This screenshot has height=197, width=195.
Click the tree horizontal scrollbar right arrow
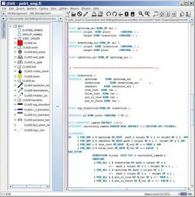[x=48, y=186]
